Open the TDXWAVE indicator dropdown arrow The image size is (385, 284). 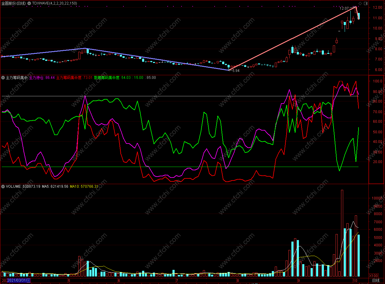click(29, 3)
